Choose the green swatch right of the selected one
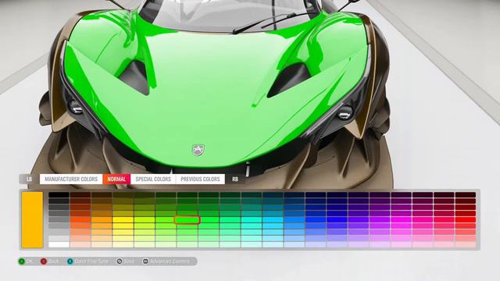The height and width of the screenshot is (281, 500). [209, 219]
